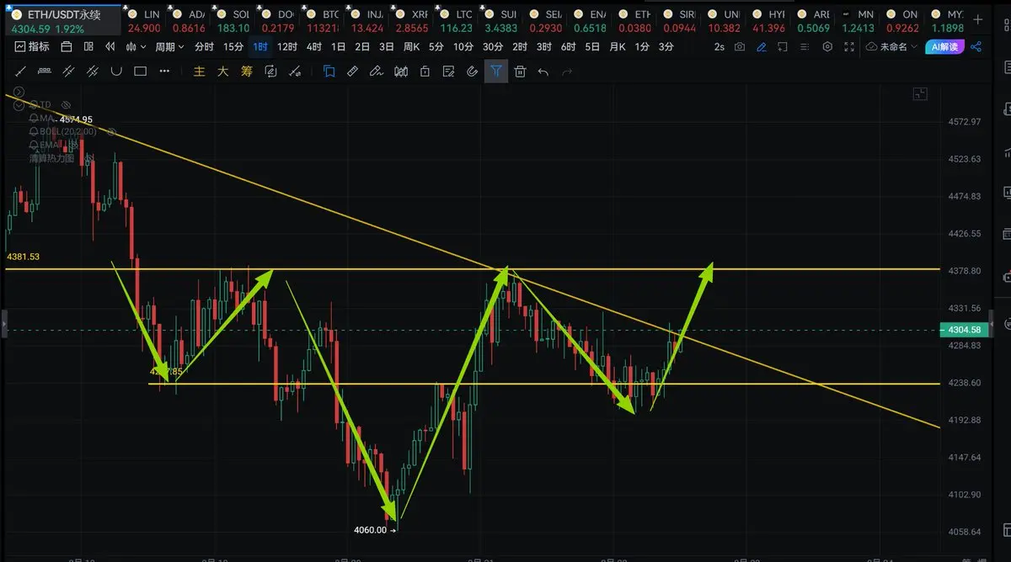This screenshot has height=562, width=1011.
Task: Click the 4381.53 horizontal line label
Action: click(24, 256)
